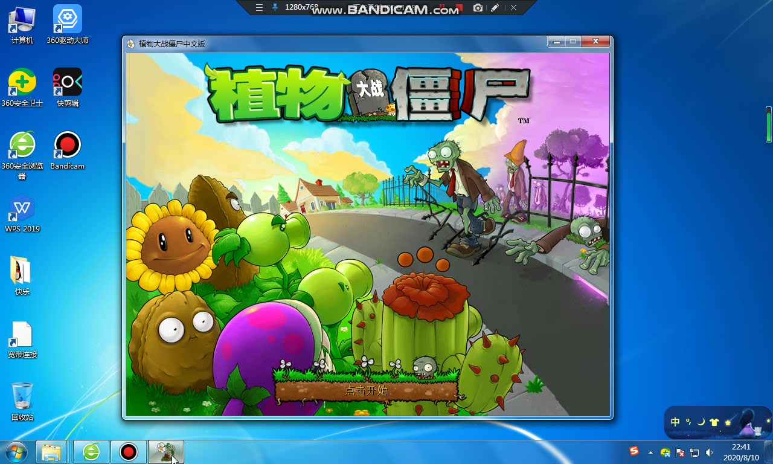Click the 植物大战僵尸中文版 title text
This screenshot has width=773, height=464.
pos(172,43)
